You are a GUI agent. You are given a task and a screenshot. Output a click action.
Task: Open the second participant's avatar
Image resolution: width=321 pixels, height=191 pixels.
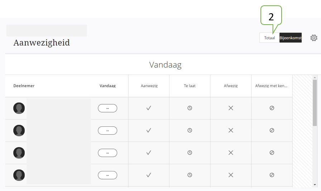coord(19,130)
